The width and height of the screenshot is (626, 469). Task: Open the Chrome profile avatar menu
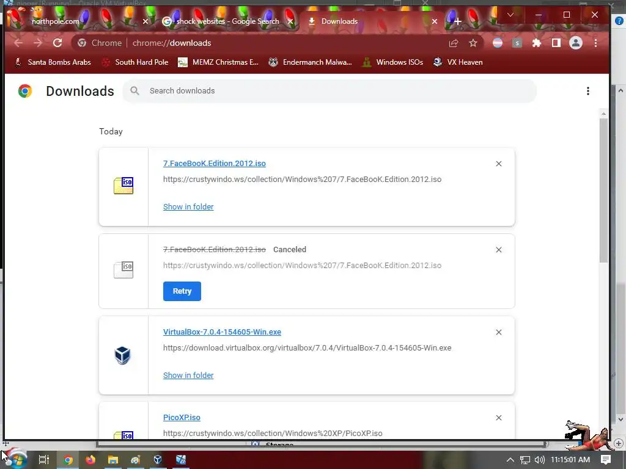[x=576, y=43]
